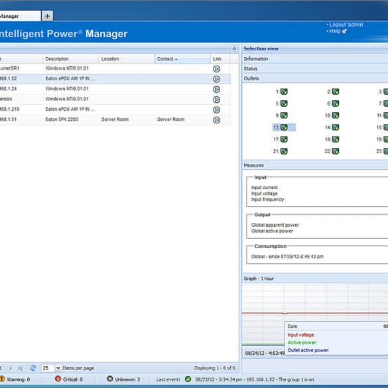This screenshot has height=388, width=388.
Task: Click the Link column header
Action: (x=220, y=59)
